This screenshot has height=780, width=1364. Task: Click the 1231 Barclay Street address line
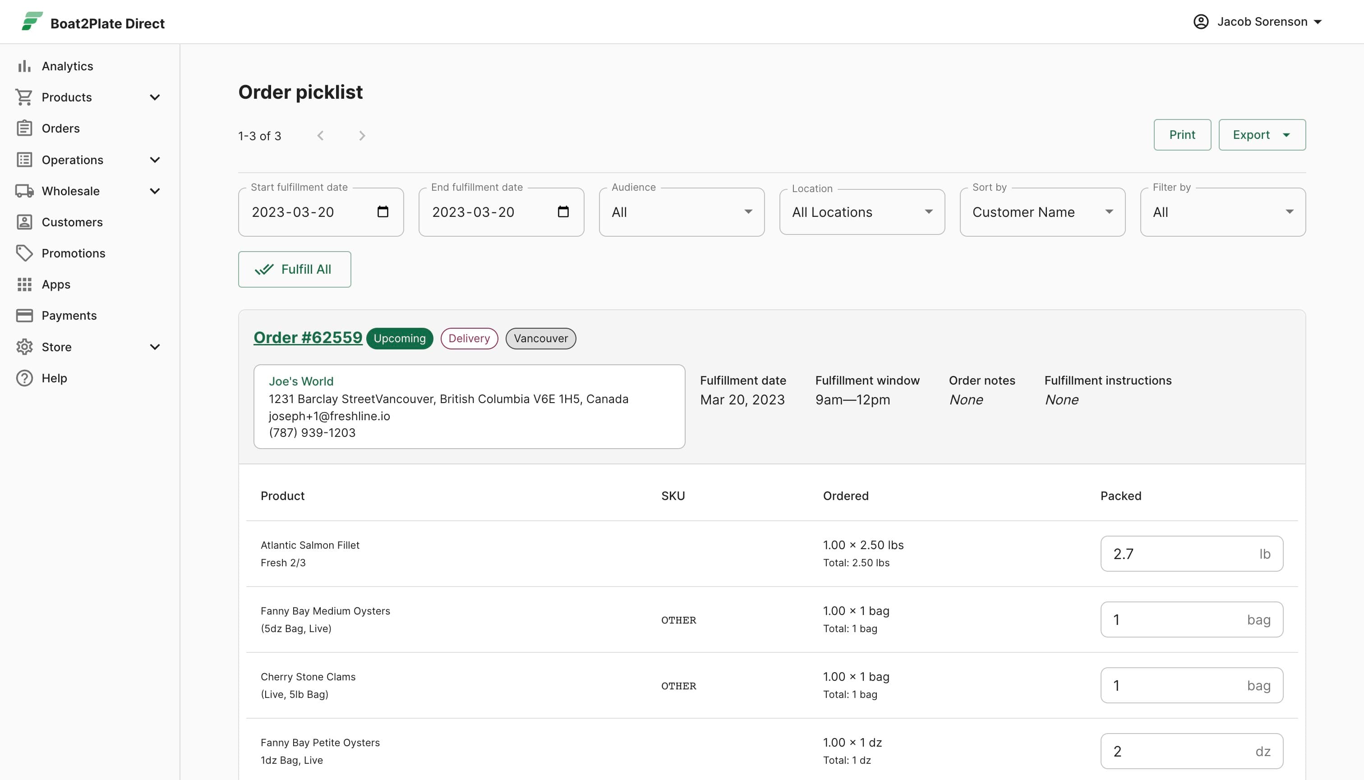tap(448, 399)
